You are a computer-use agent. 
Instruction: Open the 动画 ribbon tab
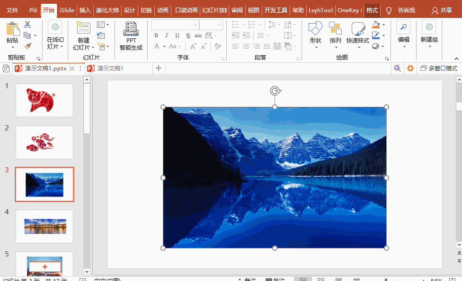pos(162,10)
